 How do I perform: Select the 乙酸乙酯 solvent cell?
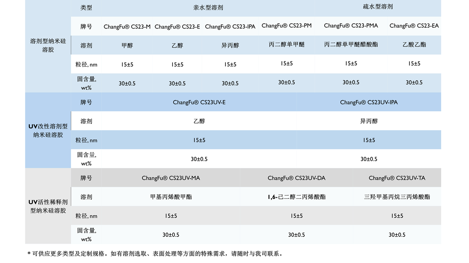coord(414,45)
